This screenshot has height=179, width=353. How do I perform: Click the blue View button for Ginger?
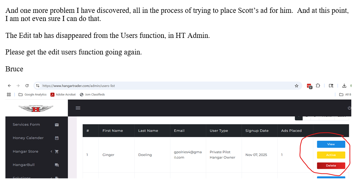331,144
